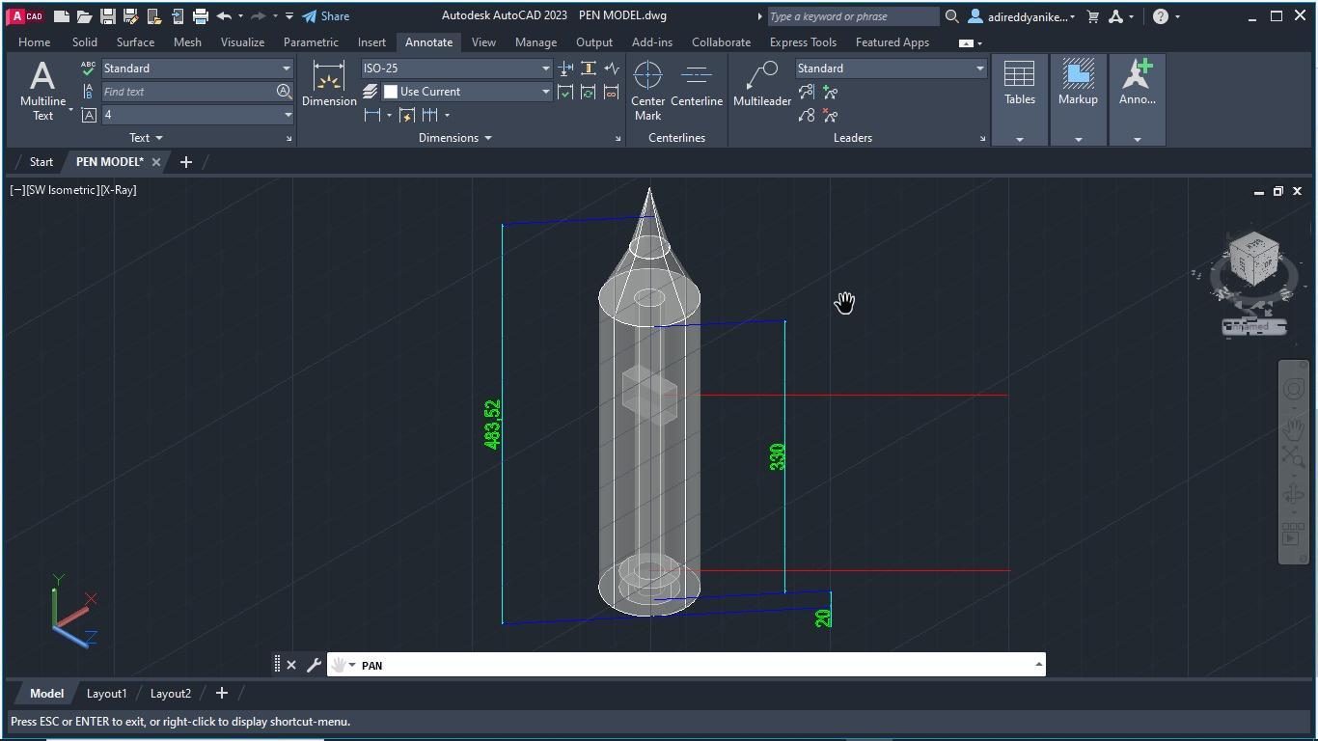Open the Text panel dialog launcher arrow
The height and width of the screenshot is (741, 1318).
pos(288,139)
